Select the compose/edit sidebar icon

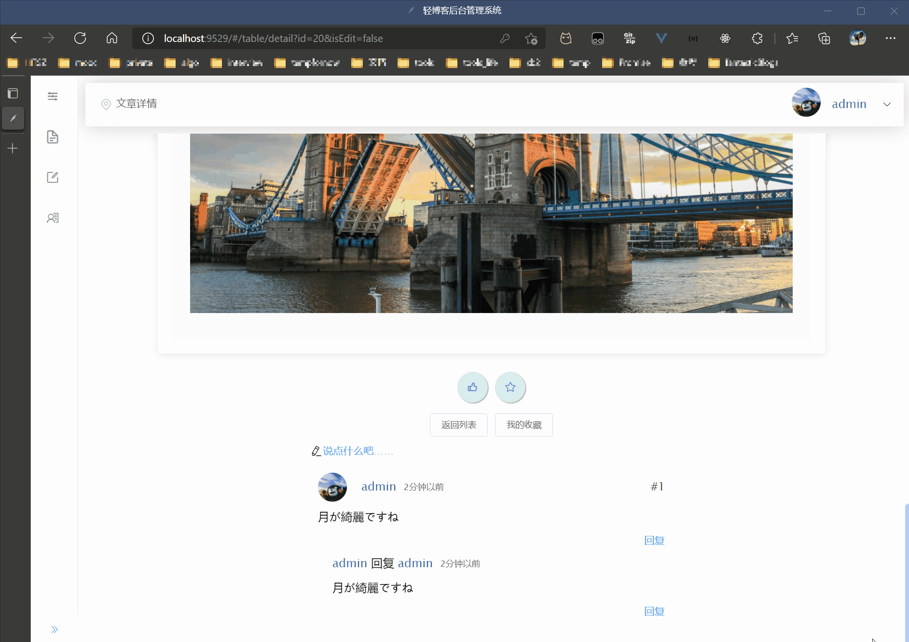(x=53, y=177)
